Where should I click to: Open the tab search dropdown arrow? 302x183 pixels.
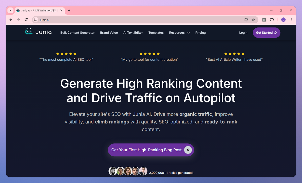[10, 10]
